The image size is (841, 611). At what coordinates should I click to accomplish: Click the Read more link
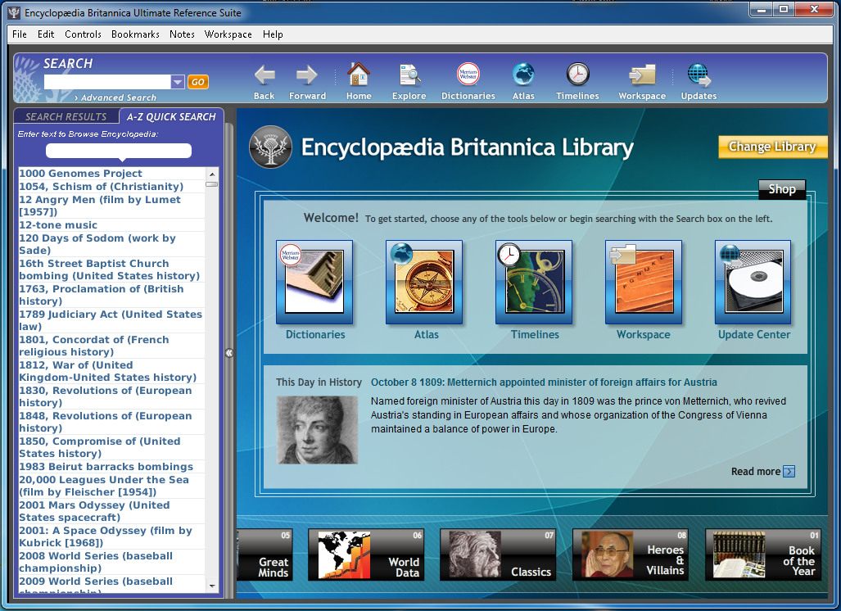click(x=756, y=472)
